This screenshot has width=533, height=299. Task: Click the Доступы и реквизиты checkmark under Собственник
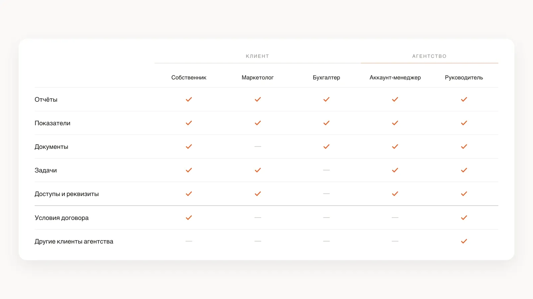pos(189,194)
